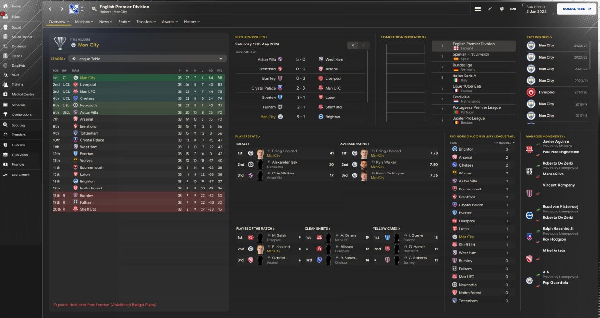Open Past Winners link

539,37
